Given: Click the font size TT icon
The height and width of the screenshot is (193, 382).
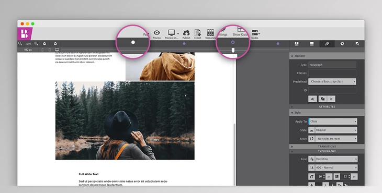Looking at the screenshot, I should (x=311, y=177).
